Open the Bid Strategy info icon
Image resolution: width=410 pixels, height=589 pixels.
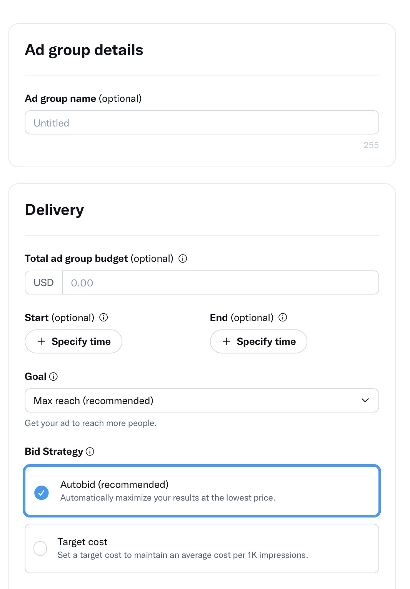(90, 452)
